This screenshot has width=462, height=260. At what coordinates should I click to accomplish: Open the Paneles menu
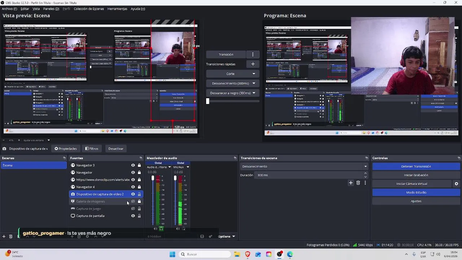tap(51, 9)
